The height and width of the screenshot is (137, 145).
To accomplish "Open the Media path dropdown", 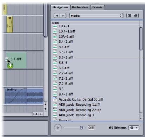I will click(x=96, y=16).
